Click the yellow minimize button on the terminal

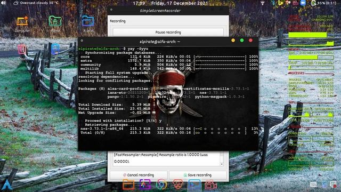coord(233,41)
